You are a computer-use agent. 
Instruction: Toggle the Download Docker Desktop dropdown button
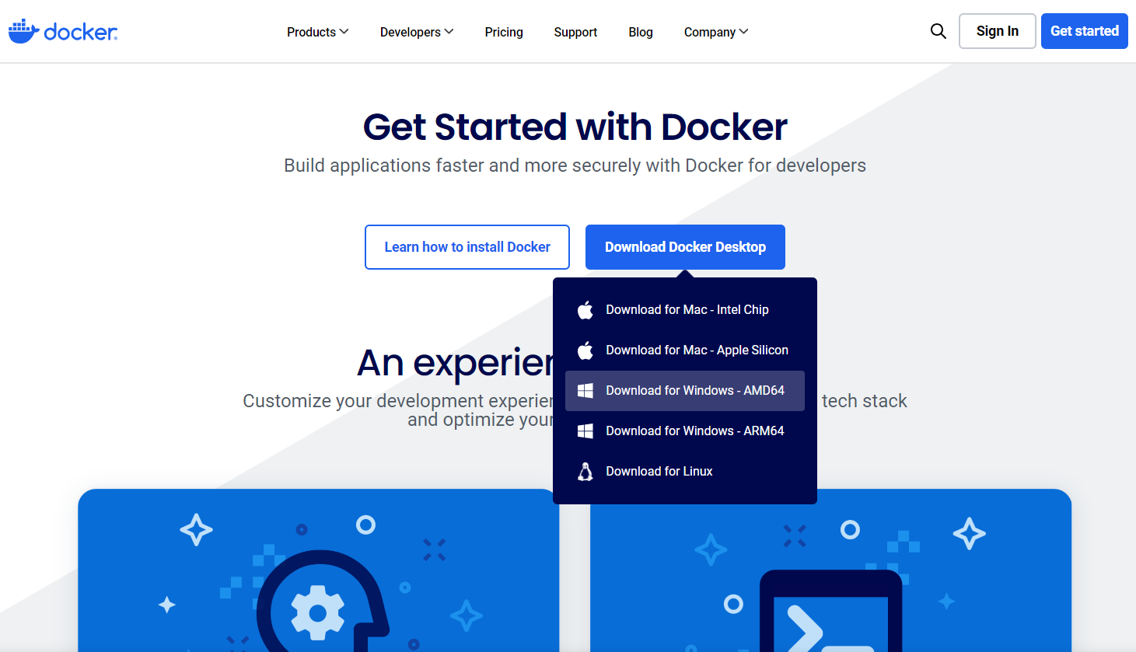click(x=685, y=247)
